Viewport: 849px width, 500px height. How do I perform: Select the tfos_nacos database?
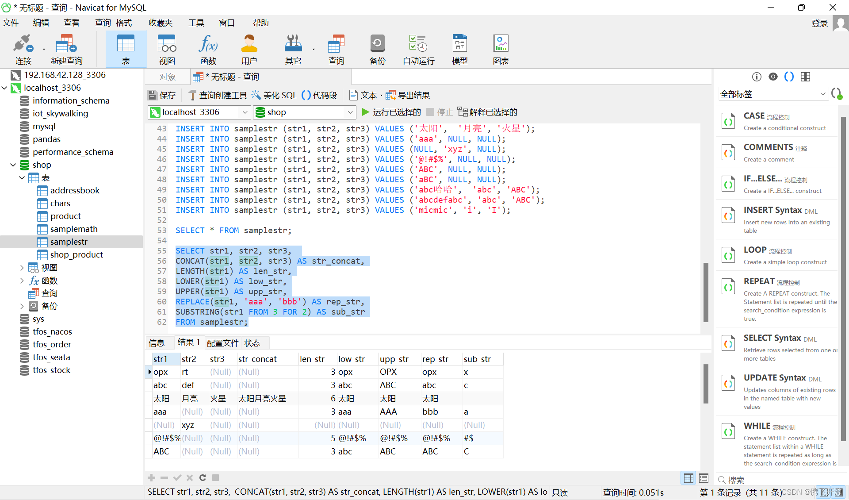(52, 332)
